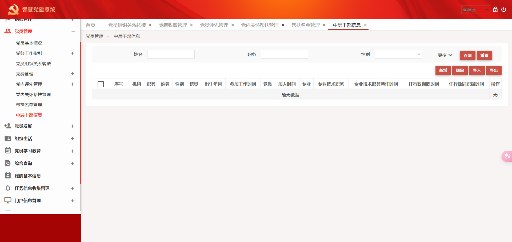The image size is (512, 242).
Task: Open the 性别 dropdown
Action: click(398, 54)
